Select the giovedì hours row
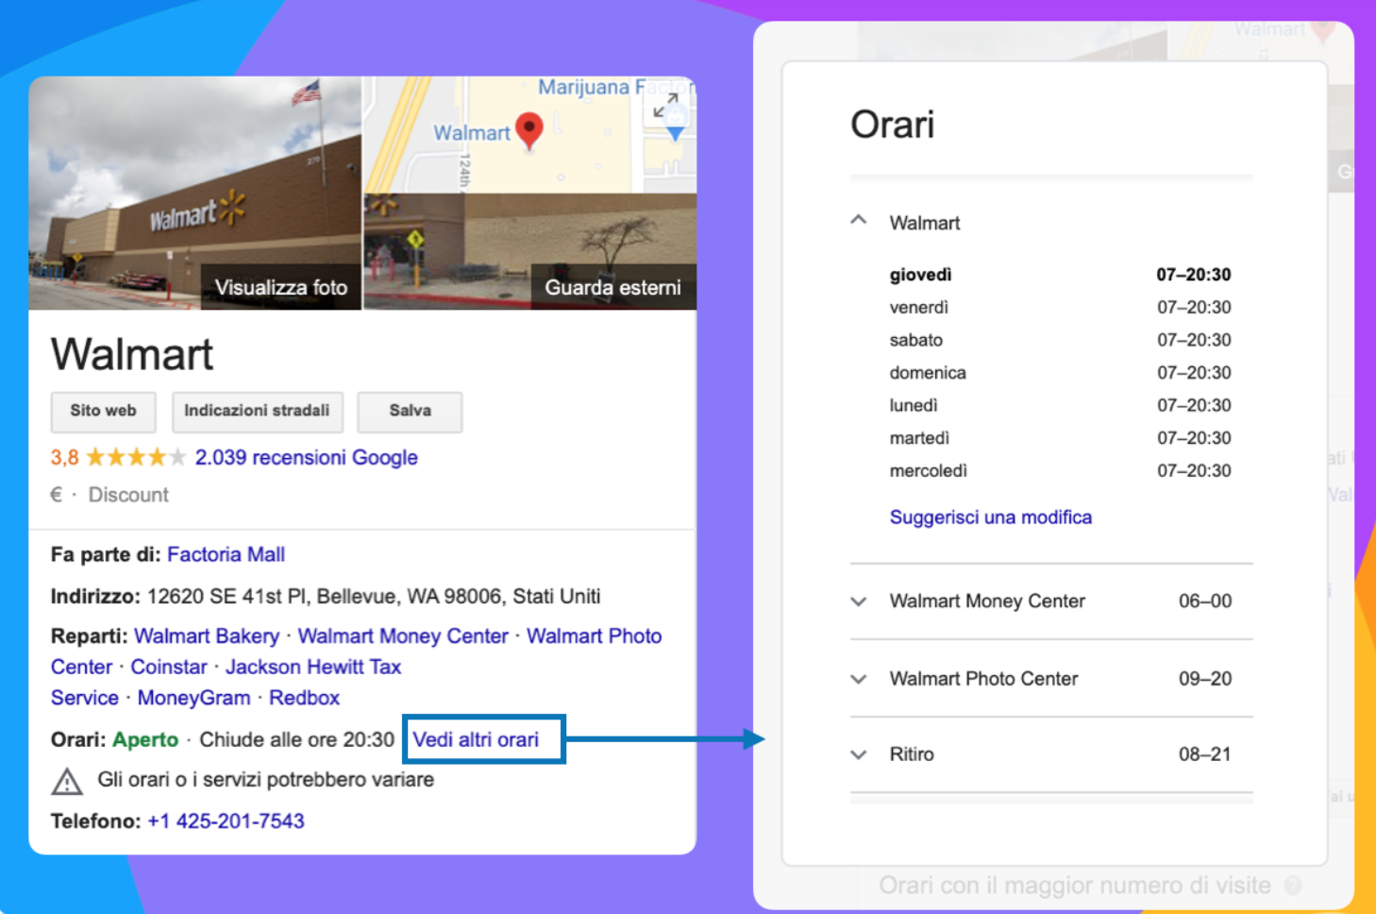 pyautogui.click(x=1060, y=275)
